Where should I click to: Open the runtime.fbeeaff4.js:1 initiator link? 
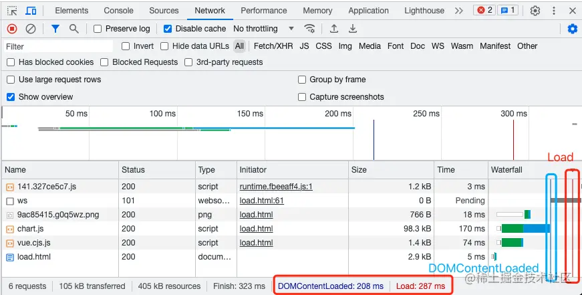click(x=276, y=187)
